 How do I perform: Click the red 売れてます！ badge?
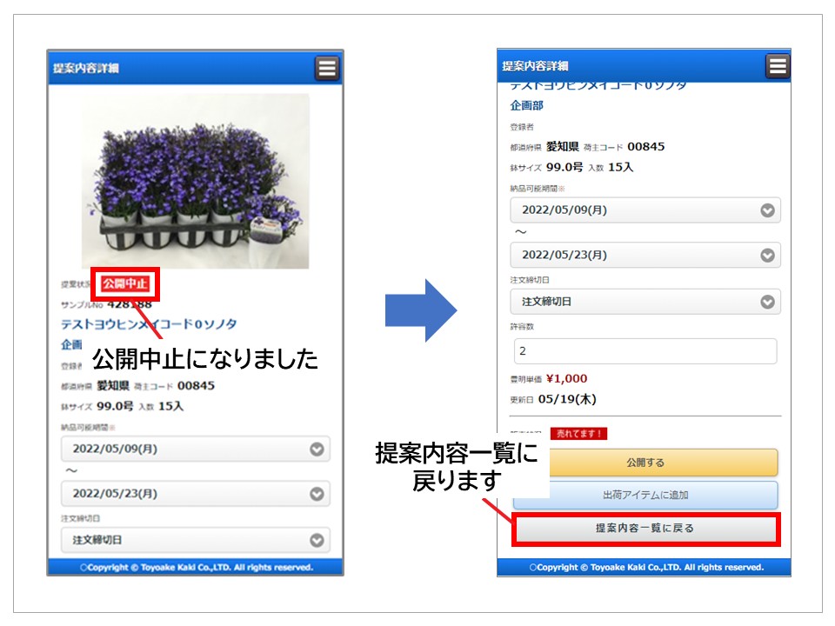578,433
